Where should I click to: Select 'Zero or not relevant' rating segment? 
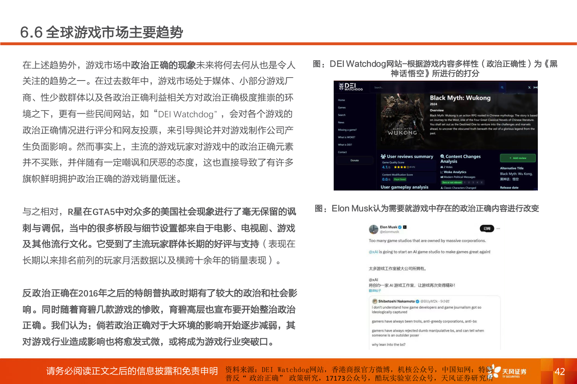click(452, 182)
